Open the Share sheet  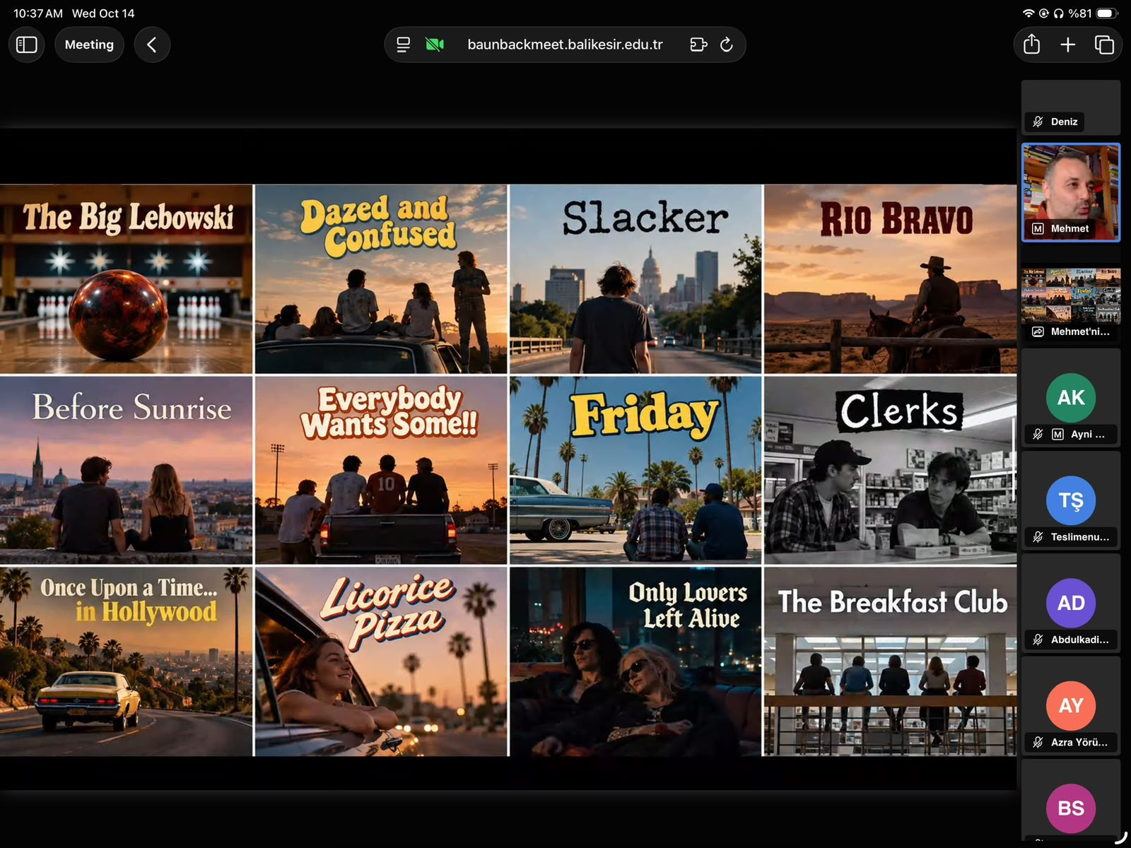pyautogui.click(x=1032, y=45)
